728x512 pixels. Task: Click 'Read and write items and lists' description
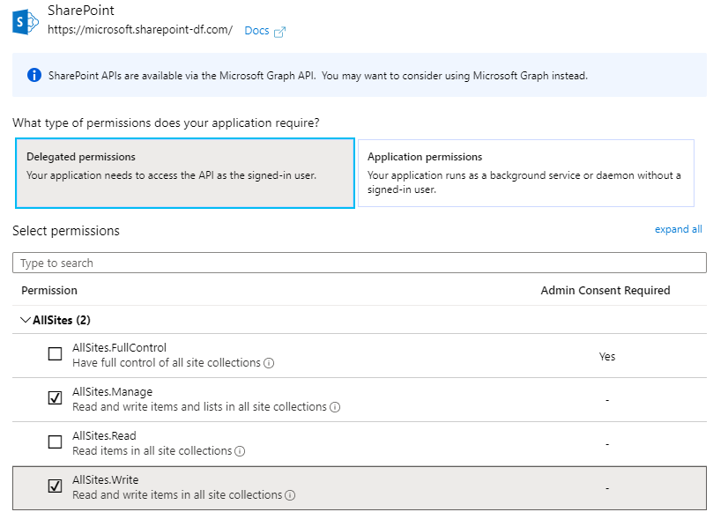point(200,407)
